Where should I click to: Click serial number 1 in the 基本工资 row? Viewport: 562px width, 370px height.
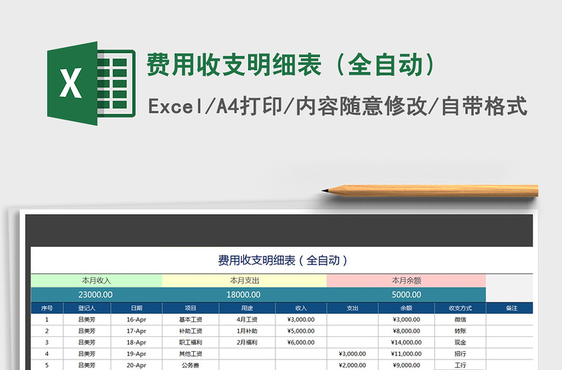click(x=46, y=319)
